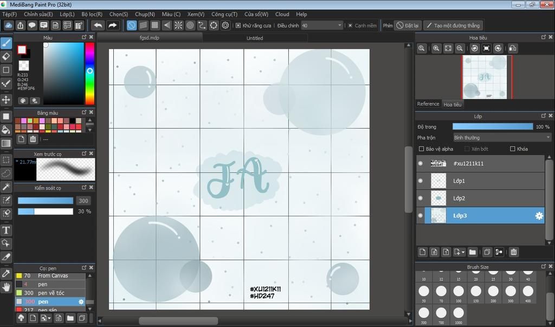Delete the palette color with trash icon
This screenshot has height=327, width=555.
point(33,139)
